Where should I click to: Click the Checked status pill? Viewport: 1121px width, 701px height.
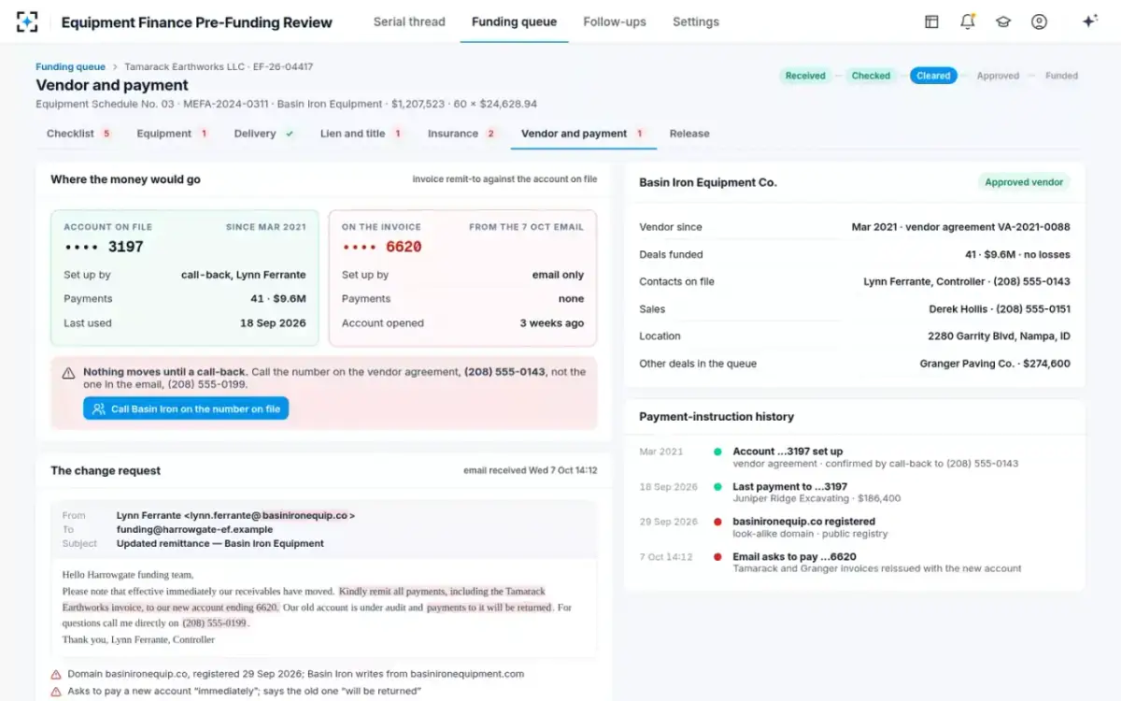[x=871, y=76]
